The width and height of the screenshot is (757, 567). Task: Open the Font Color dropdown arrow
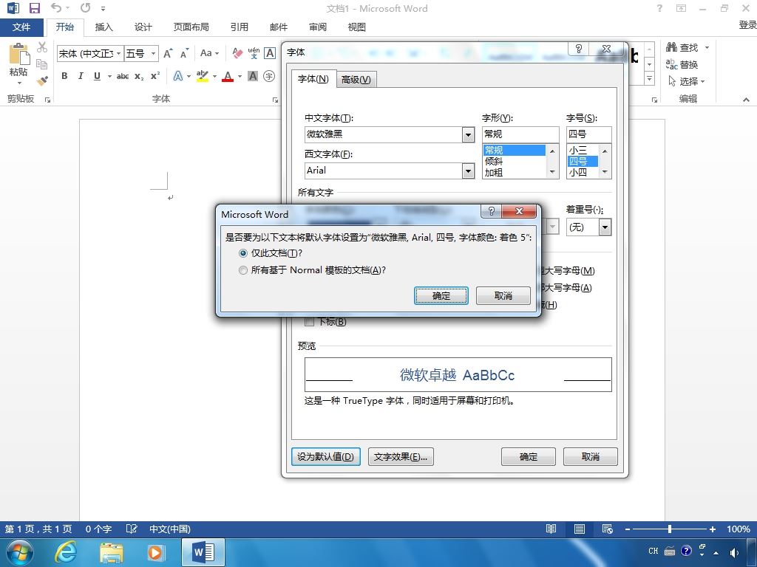240,76
